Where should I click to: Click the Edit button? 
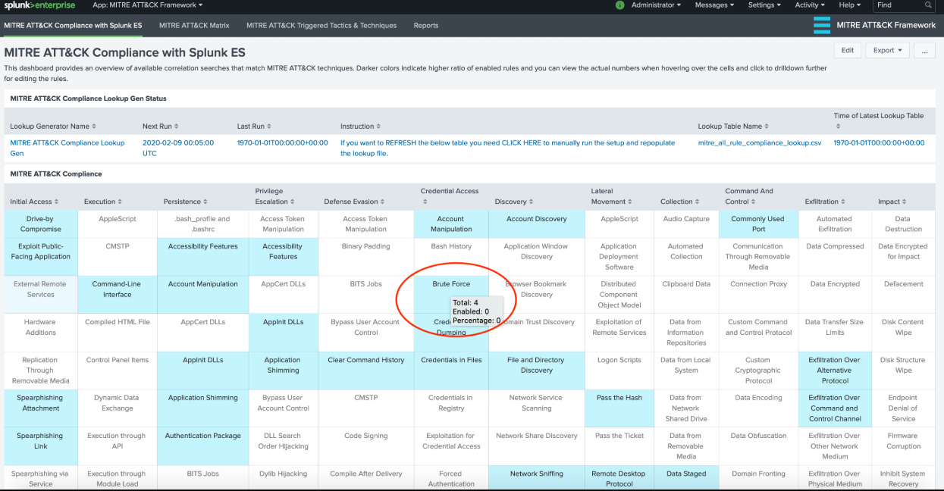847,50
